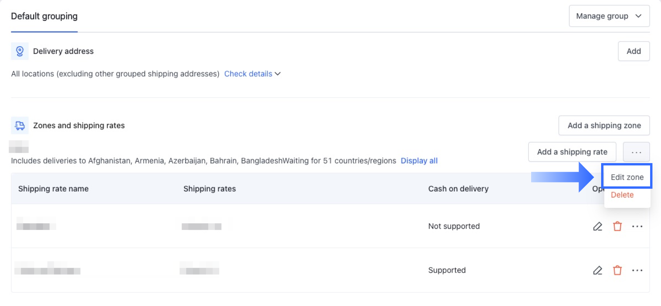661x306 pixels.
Task: Click the red trash icon on the Not supported row
Action: coord(618,226)
